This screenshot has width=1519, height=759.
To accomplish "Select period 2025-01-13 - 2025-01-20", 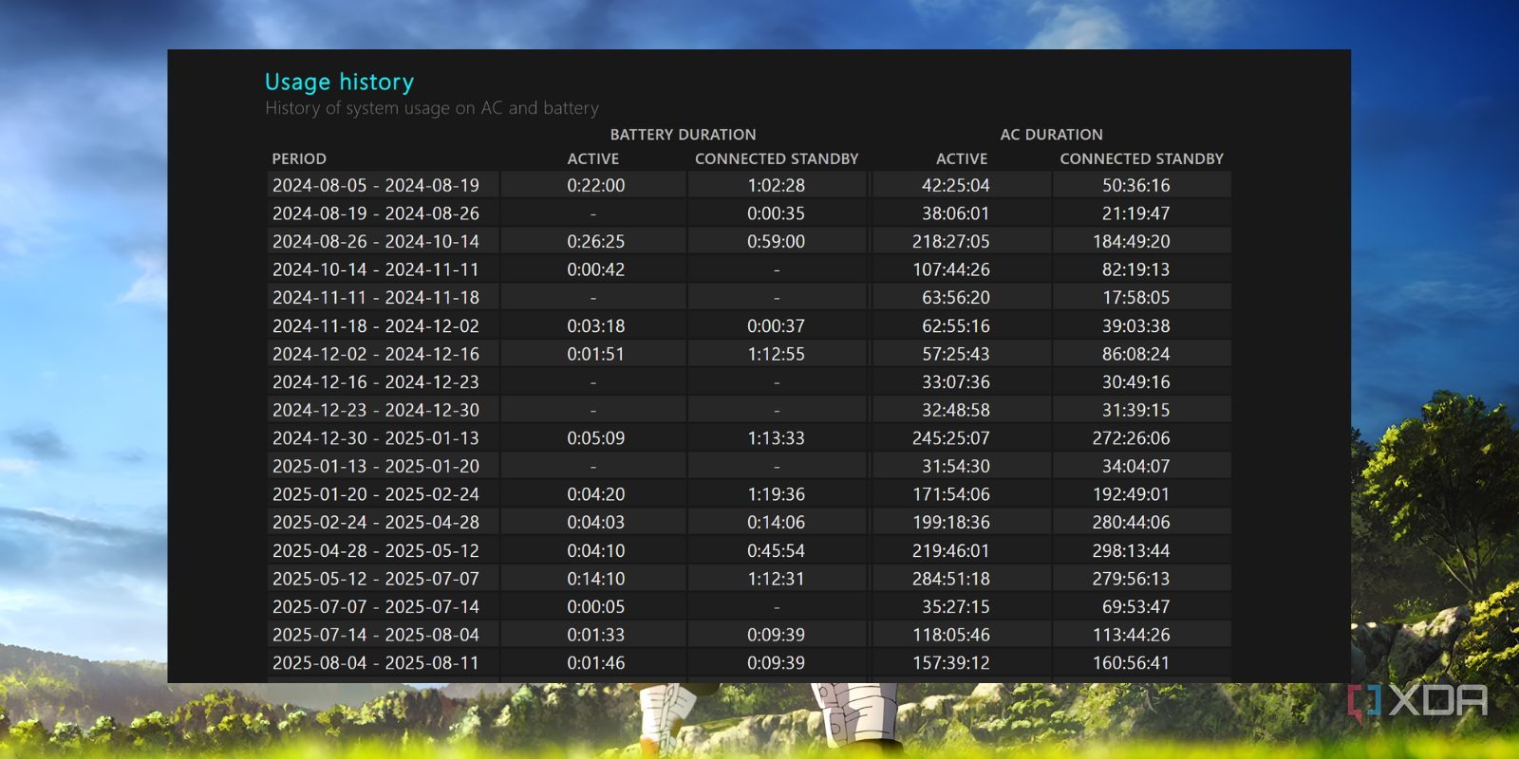I will point(376,466).
